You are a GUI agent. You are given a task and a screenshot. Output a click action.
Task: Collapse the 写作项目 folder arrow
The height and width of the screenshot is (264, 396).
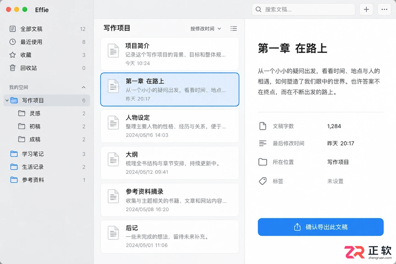[7, 100]
